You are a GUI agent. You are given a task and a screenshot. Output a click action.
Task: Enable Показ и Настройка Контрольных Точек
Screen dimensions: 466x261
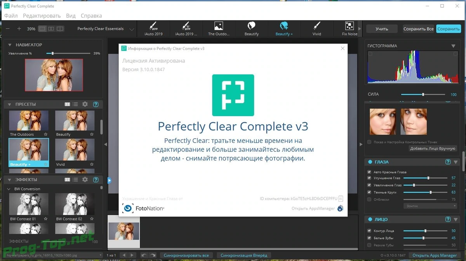pyautogui.click(x=369, y=142)
